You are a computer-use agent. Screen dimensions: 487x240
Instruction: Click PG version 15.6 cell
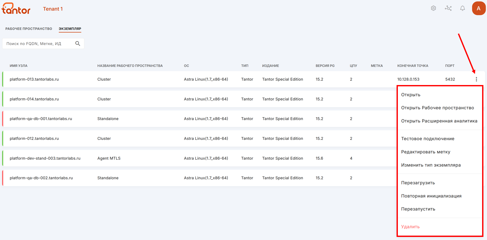(319, 158)
